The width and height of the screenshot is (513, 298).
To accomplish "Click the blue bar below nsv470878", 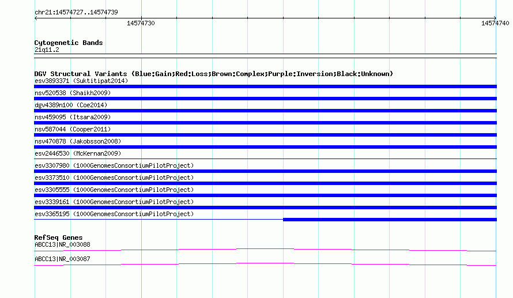I will 265,147.
